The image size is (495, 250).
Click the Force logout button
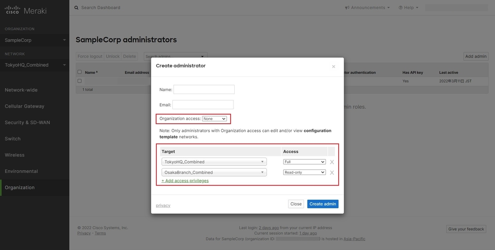pos(90,57)
